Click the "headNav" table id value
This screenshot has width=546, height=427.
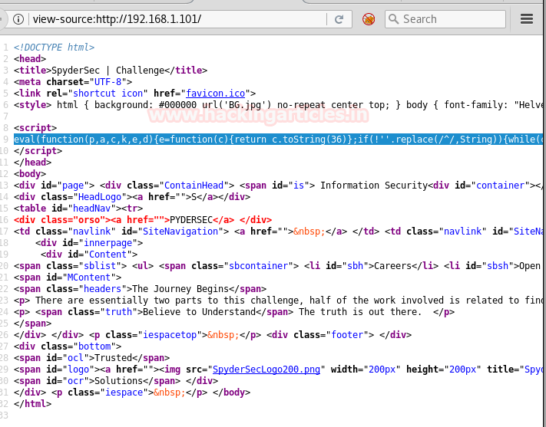click(92, 209)
